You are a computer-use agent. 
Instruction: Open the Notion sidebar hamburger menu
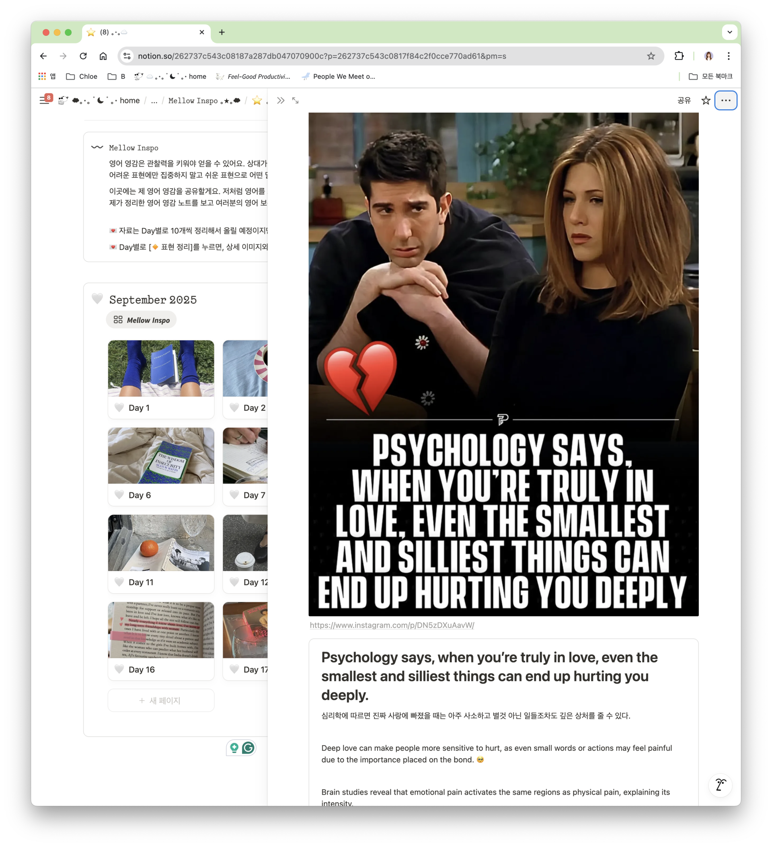coord(44,101)
